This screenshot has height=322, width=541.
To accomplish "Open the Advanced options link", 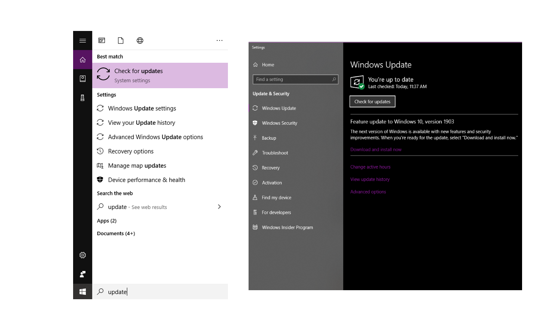I will pyautogui.click(x=368, y=192).
